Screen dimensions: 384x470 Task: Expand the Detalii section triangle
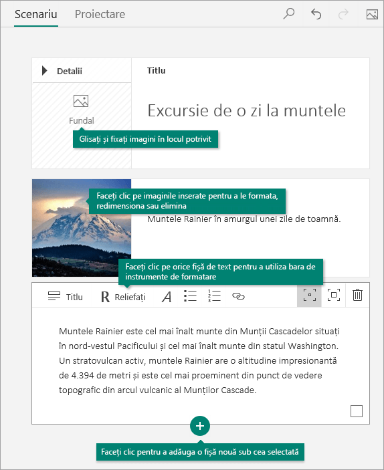44,71
